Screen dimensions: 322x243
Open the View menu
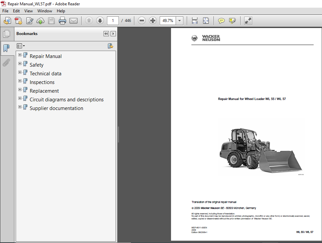tap(28, 11)
